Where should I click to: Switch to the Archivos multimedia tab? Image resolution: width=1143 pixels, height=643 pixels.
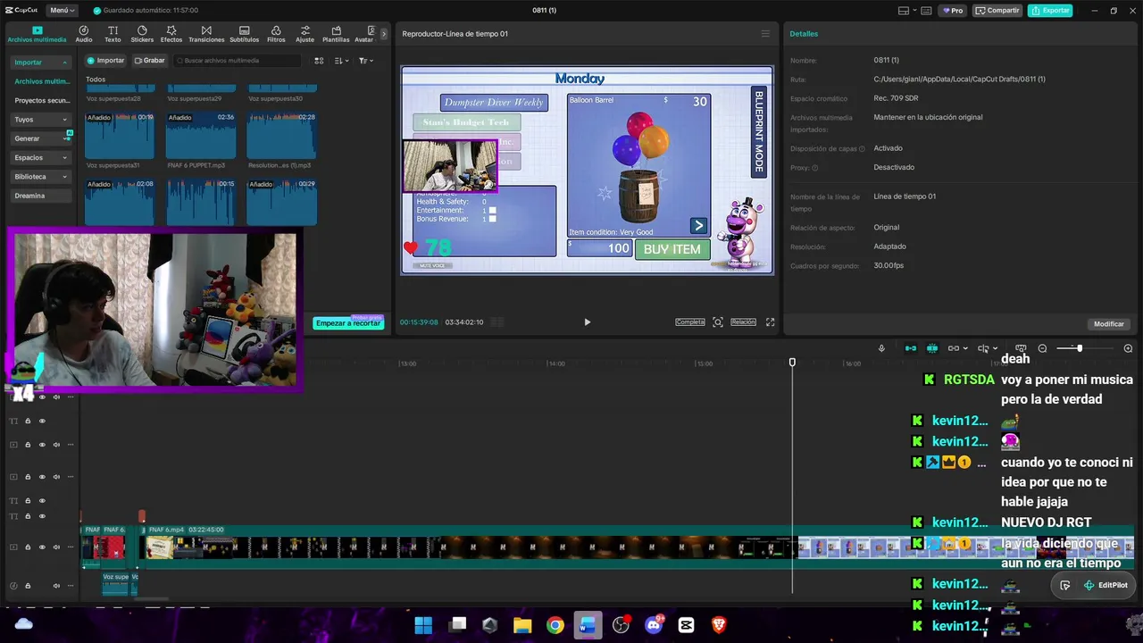(x=37, y=34)
